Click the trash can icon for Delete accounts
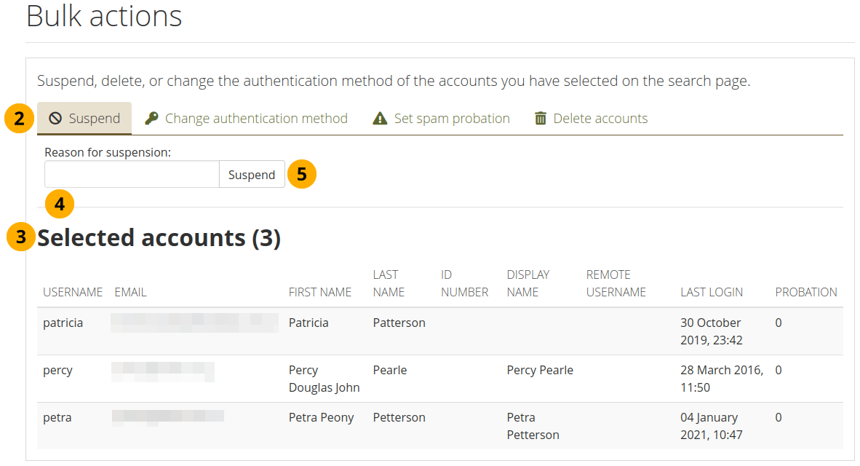 (x=541, y=119)
